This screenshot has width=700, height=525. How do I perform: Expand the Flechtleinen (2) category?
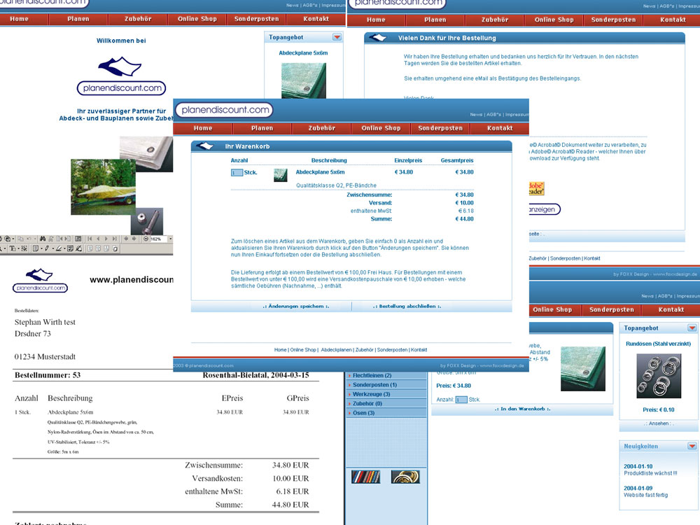tap(386, 375)
